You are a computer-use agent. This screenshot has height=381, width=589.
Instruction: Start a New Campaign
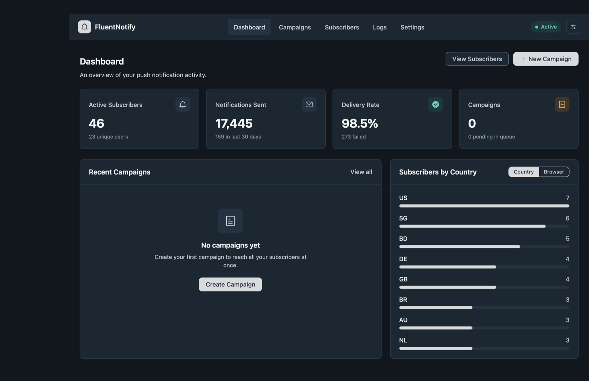546,59
